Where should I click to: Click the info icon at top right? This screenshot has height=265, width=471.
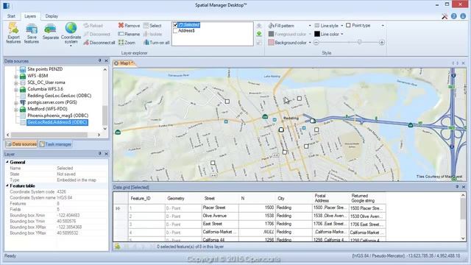(x=463, y=16)
